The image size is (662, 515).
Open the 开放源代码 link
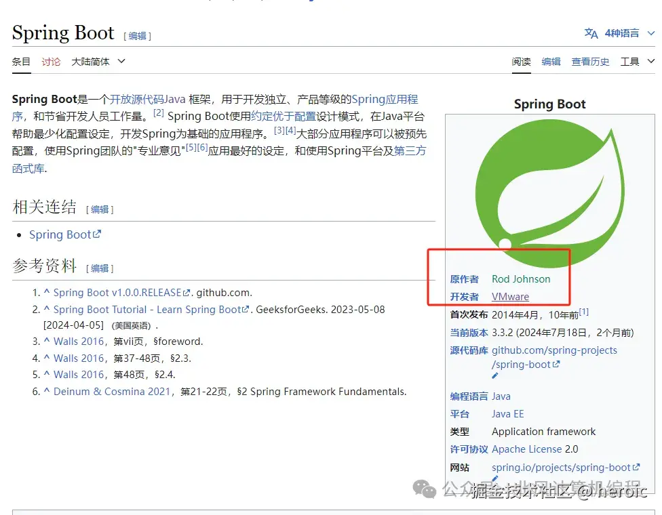click(137, 99)
